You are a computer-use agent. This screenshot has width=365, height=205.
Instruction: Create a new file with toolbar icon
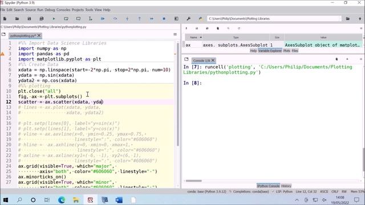(x=5, y=19)
